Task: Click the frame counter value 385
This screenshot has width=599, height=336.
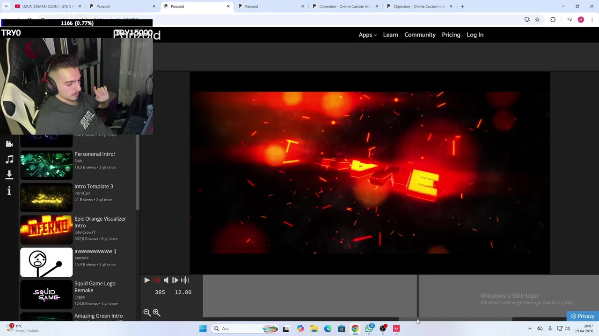Action: click(x=160, y=292)
